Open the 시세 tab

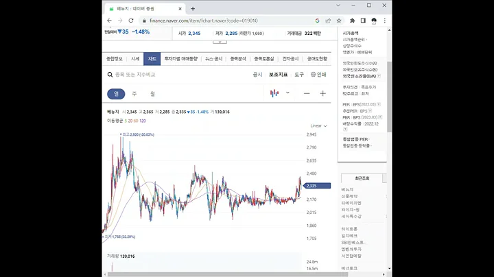point(135,59)
